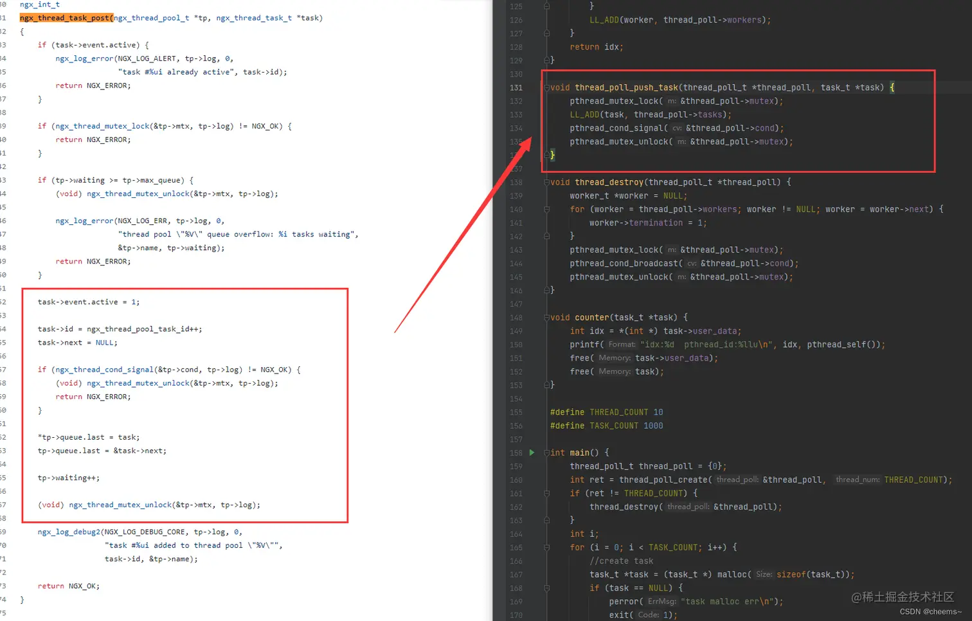Click the counter function name in its definition
This screenshot has height=621, width=972.
[591, 318]
